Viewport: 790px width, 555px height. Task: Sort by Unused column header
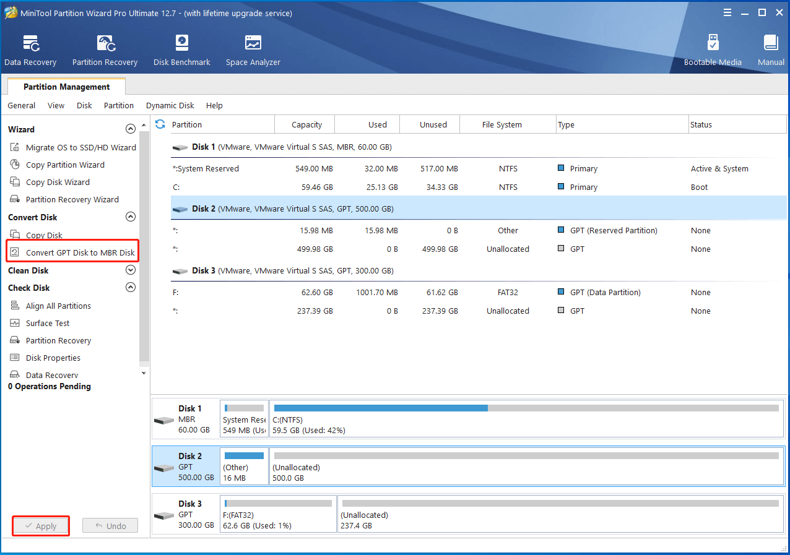click(430, 124)
